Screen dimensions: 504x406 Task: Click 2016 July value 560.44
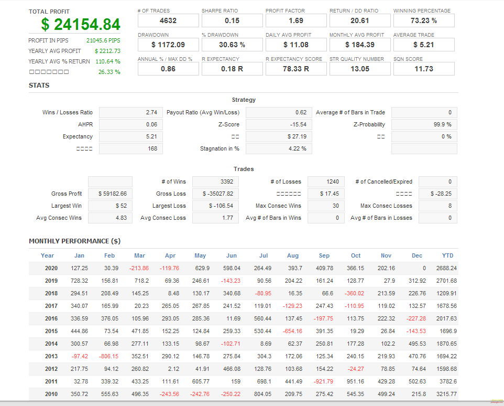click(x=262, y=318)
